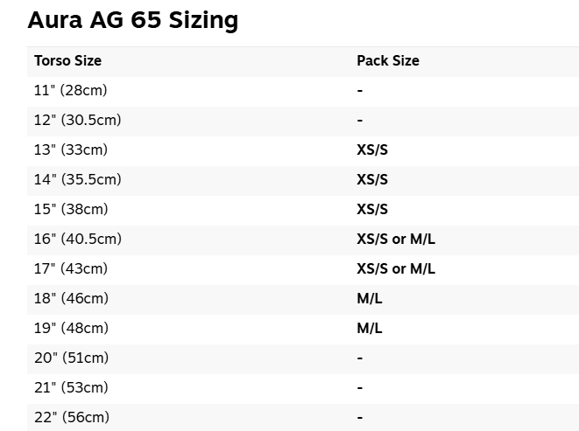Viewport: 579px width, 431px height.
Task: Click the 11" (28cm) torso size cell
Action: point(70,90)
